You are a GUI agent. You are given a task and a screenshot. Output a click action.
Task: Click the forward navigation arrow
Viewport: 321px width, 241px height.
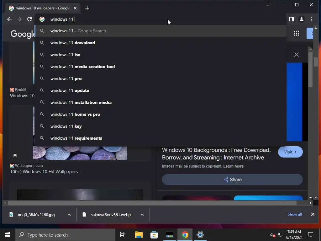(19, 19)
